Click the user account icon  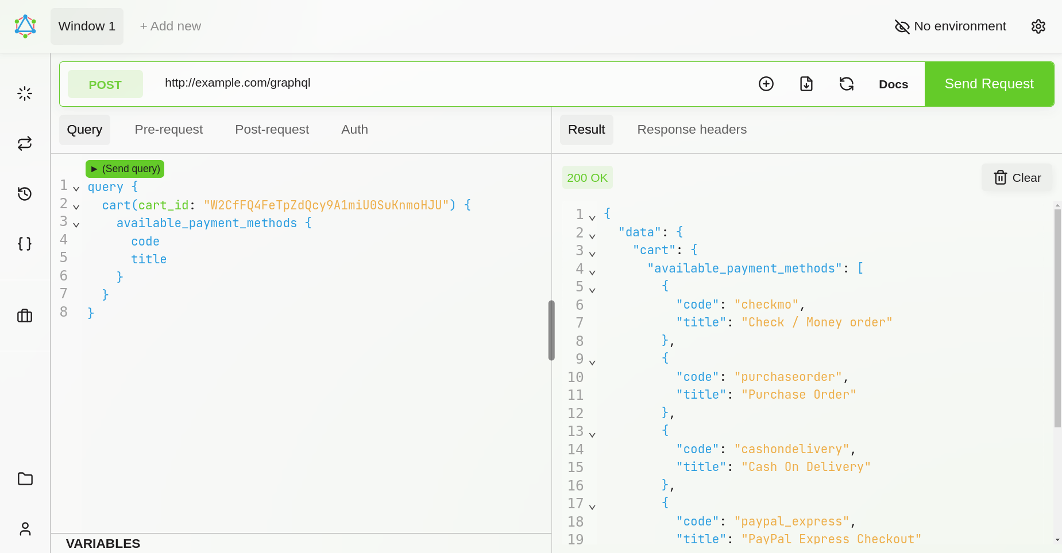pyautogui.click(x=25, y=529)
